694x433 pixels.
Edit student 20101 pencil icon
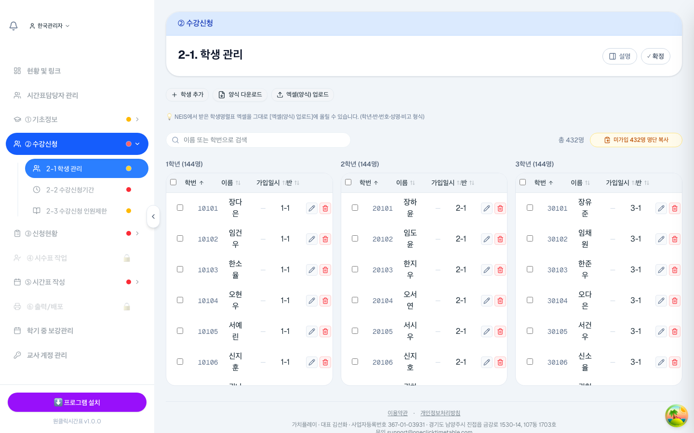point(487,208)
